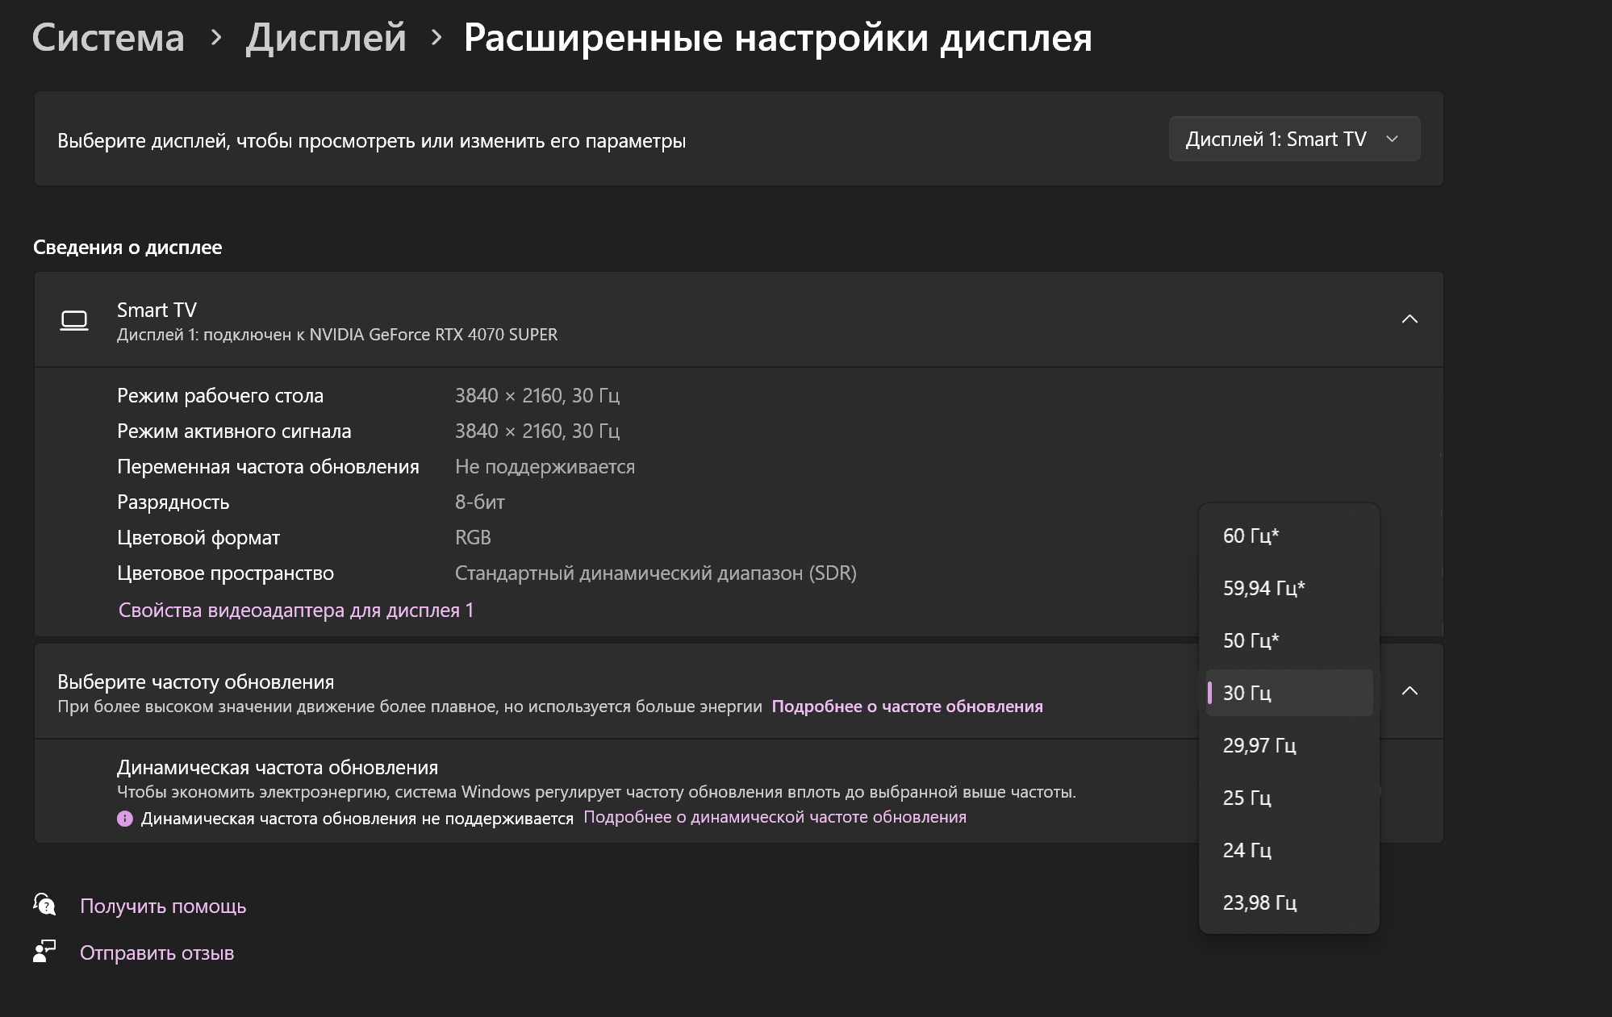
Task: Open 'Подробнее о частоте обновления' link
Action: (907, 706)
